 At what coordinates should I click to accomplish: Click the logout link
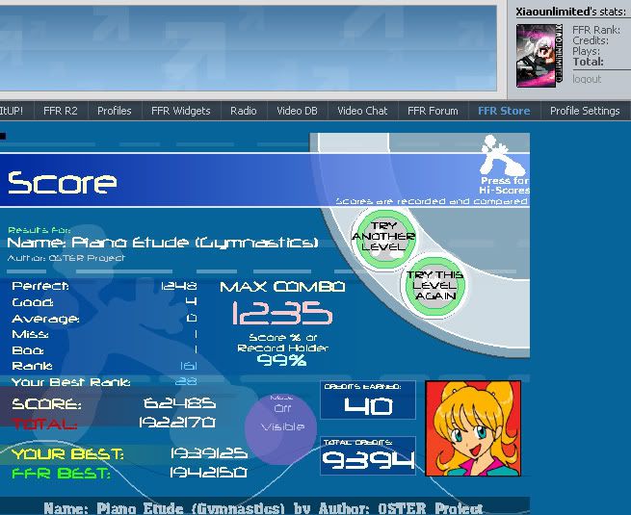pyautogui.click(x=586, y=79)
